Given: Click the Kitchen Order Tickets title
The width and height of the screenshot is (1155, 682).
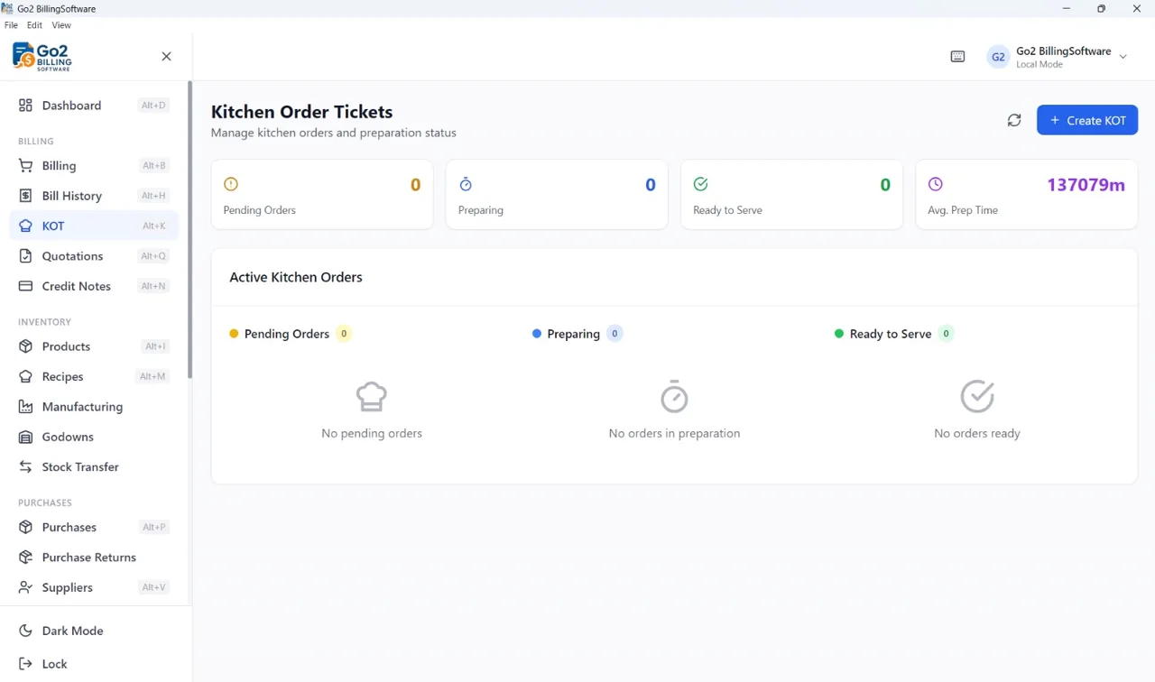Looking at the screenshot, I should click(301, 112).
